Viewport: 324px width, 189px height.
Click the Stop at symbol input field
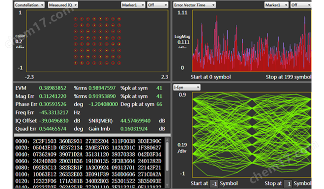(288, 184)
